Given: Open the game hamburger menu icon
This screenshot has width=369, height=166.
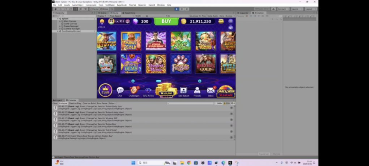Looking at the screenshot, I should 231,21.
